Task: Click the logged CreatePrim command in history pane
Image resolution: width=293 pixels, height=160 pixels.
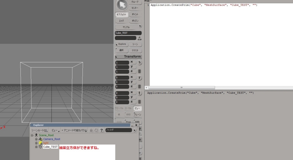Action: [x=200, y=93]
